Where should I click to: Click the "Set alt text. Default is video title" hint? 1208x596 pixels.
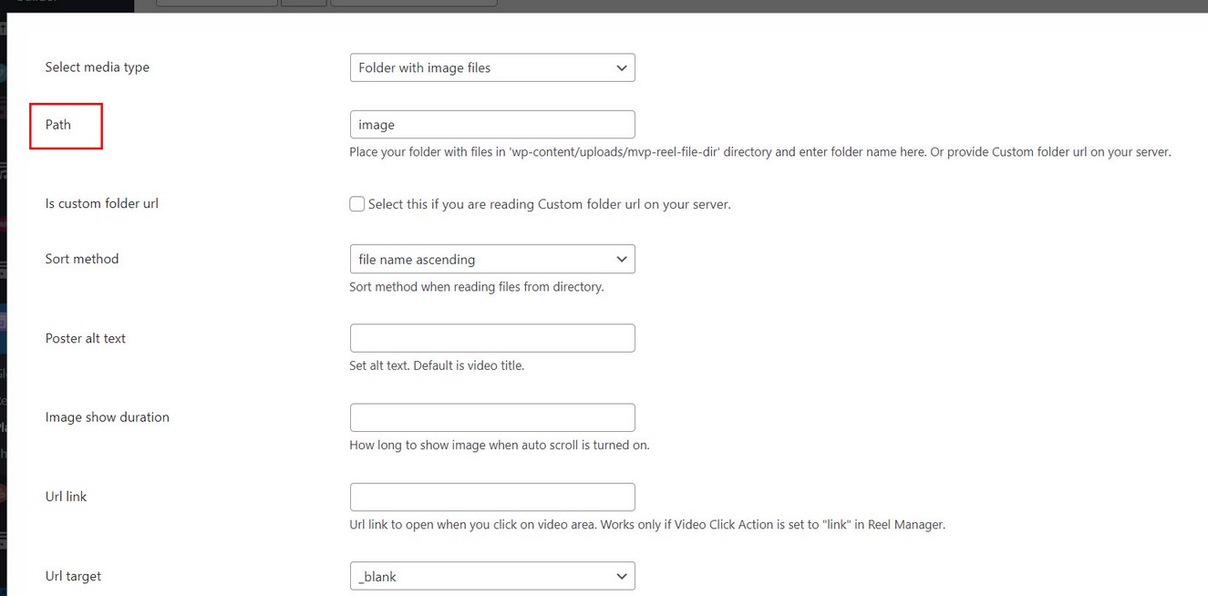437,366
